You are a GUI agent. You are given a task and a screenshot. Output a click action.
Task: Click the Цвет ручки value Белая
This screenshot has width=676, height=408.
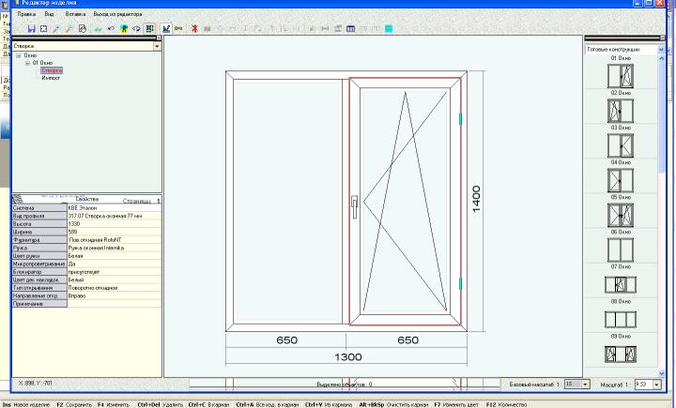point(115,256)
